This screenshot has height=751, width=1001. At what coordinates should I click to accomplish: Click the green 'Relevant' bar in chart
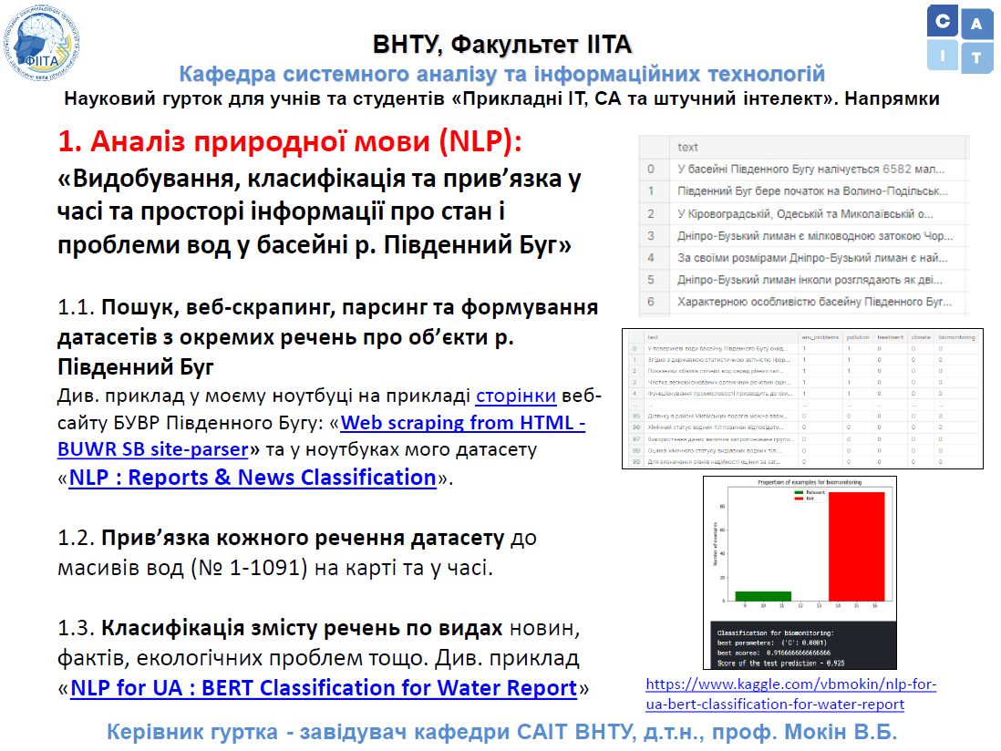[763, 596]
